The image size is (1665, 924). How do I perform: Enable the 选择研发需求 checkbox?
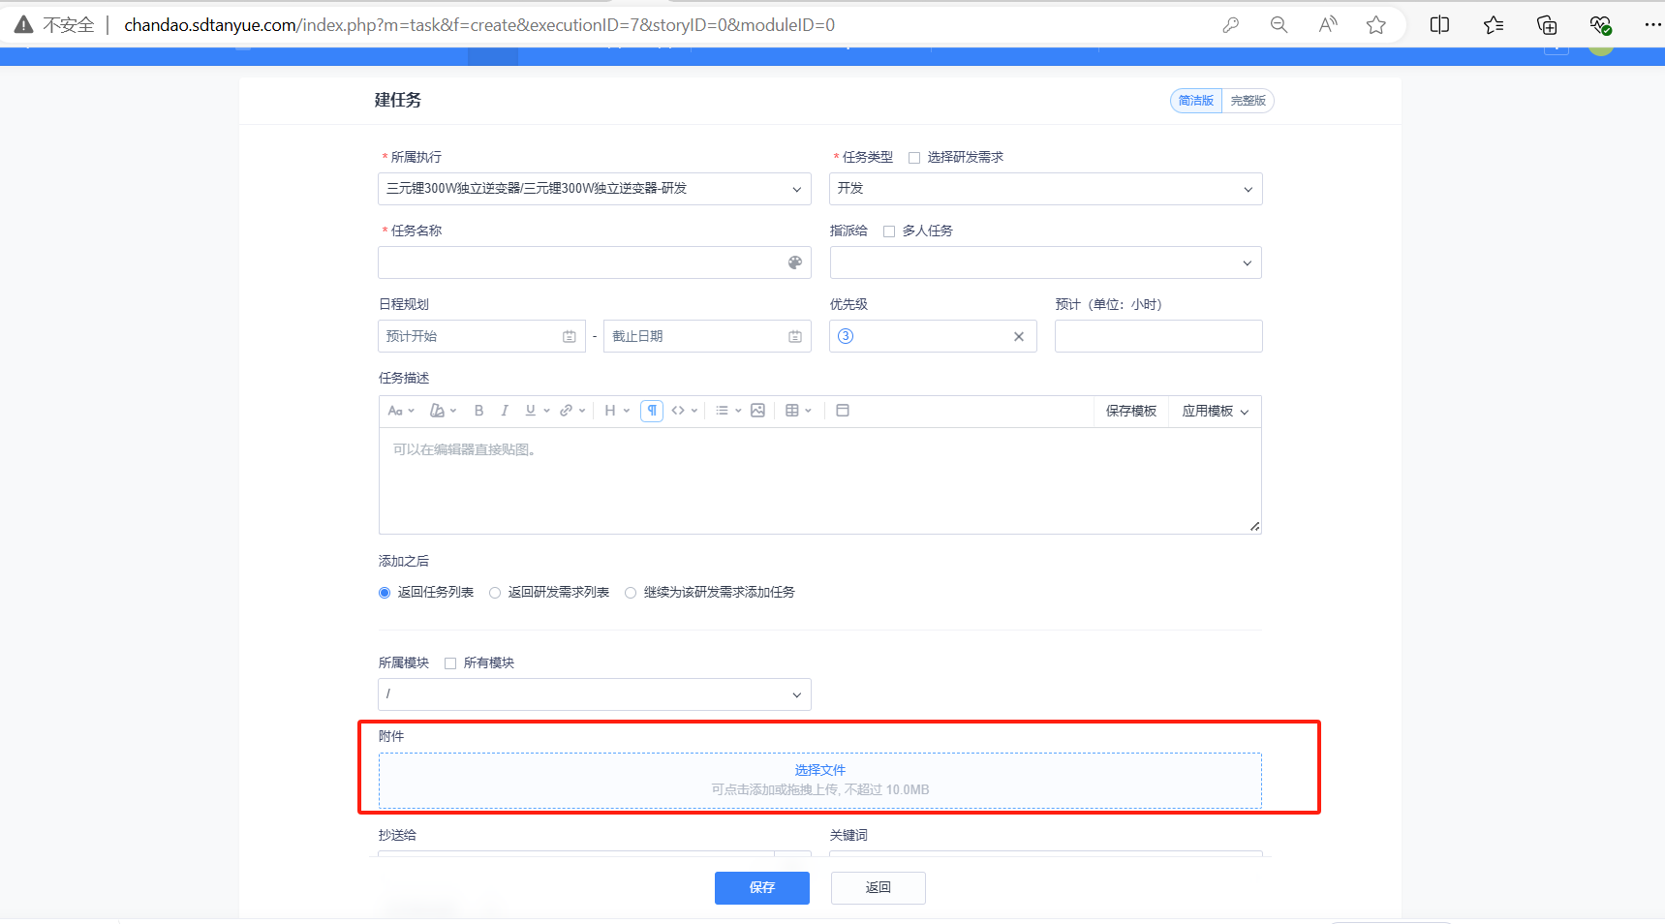914,158
